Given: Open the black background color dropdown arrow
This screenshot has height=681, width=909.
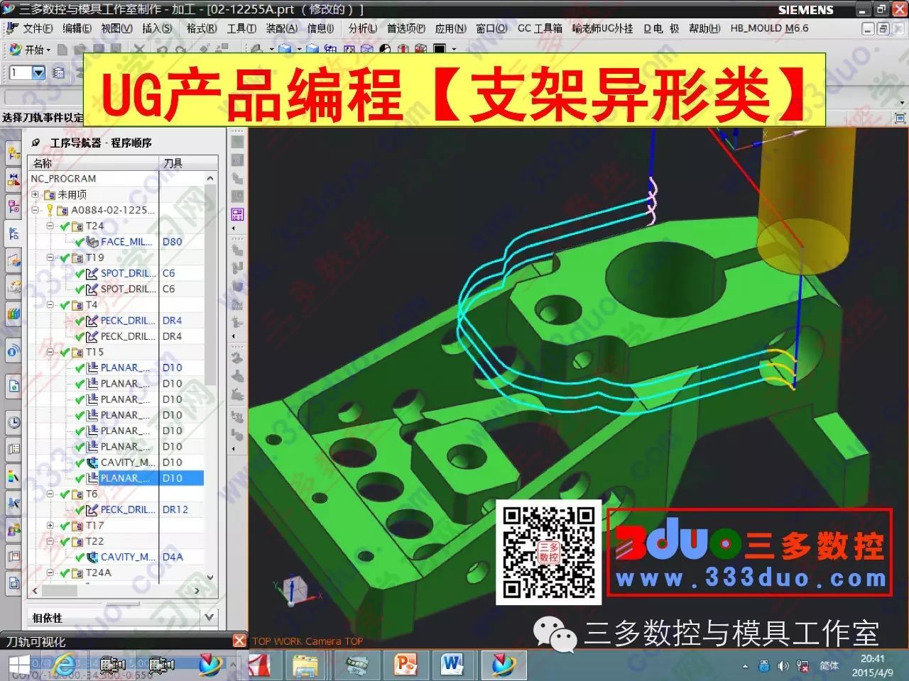Looking at the screenshot, I should (454, 50).
